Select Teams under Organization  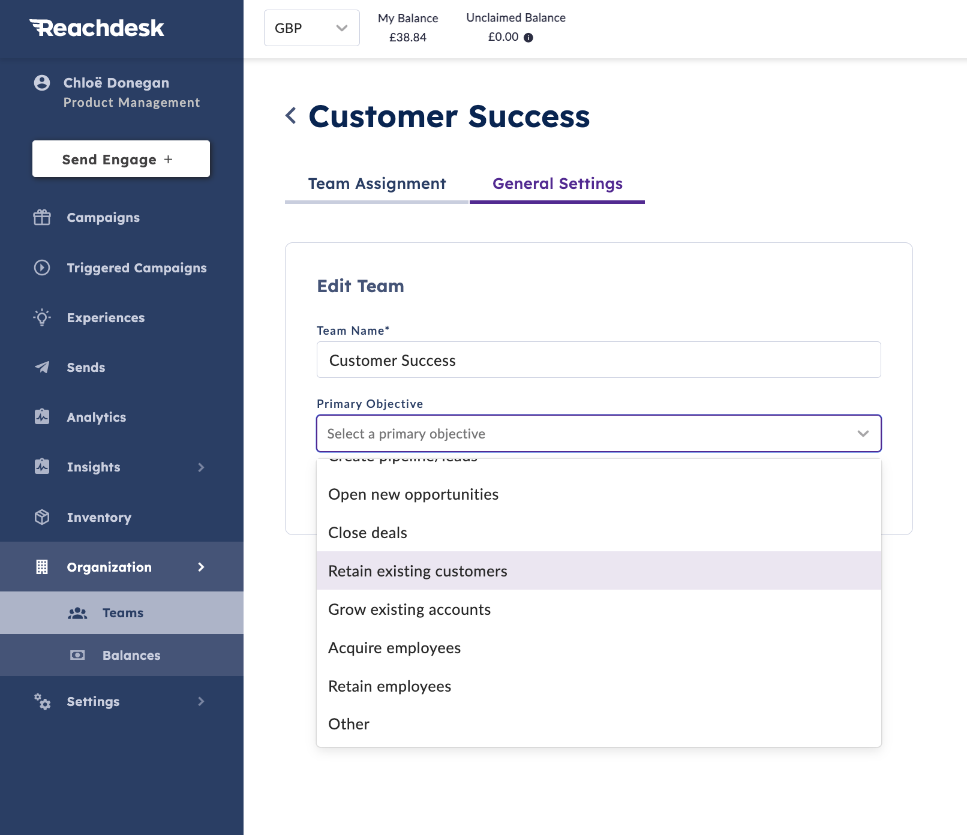pos(122,613)
